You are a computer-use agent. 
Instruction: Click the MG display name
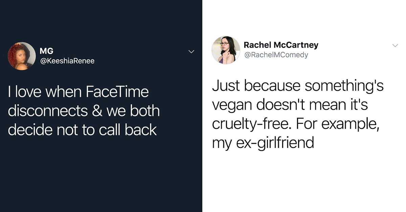[x=46, y=51]
